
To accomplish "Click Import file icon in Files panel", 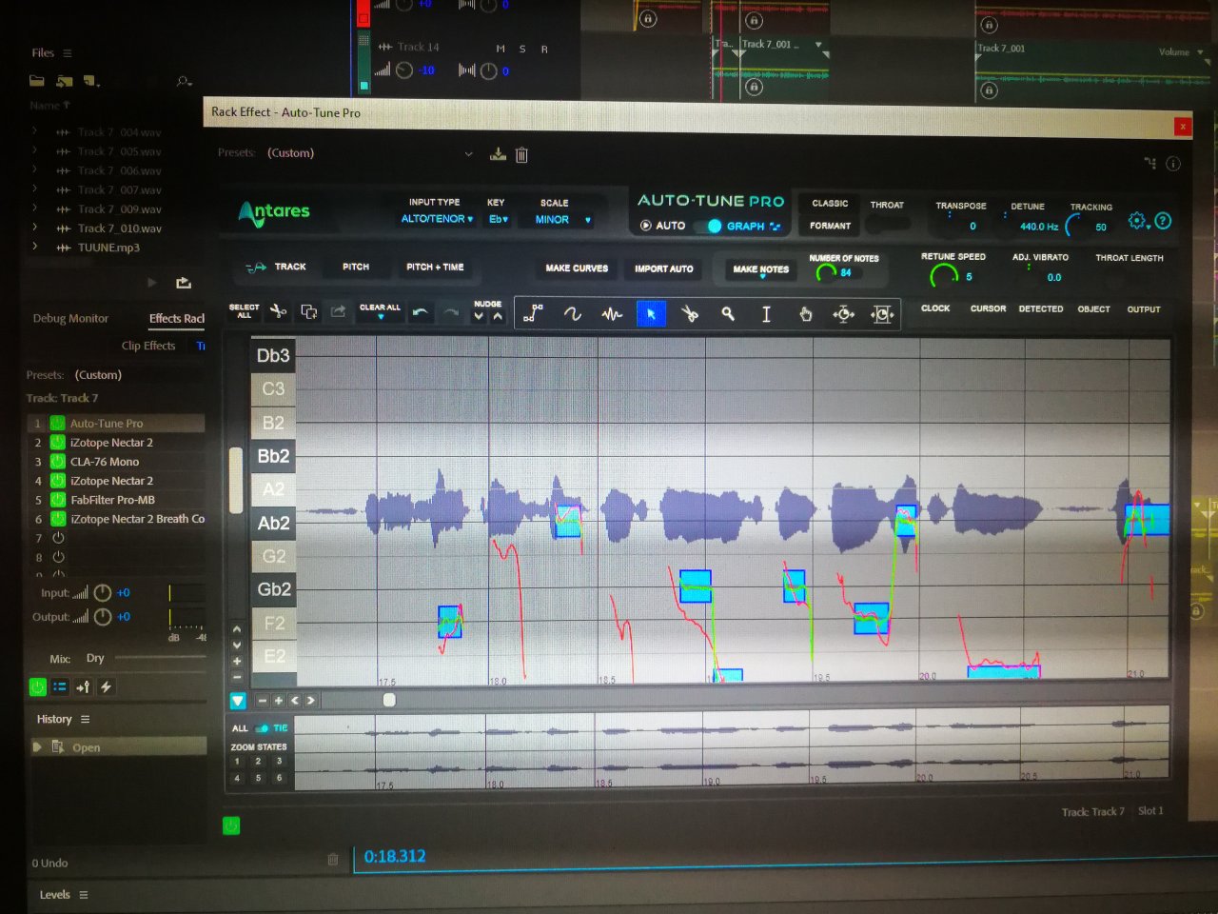I will point(65,81).
